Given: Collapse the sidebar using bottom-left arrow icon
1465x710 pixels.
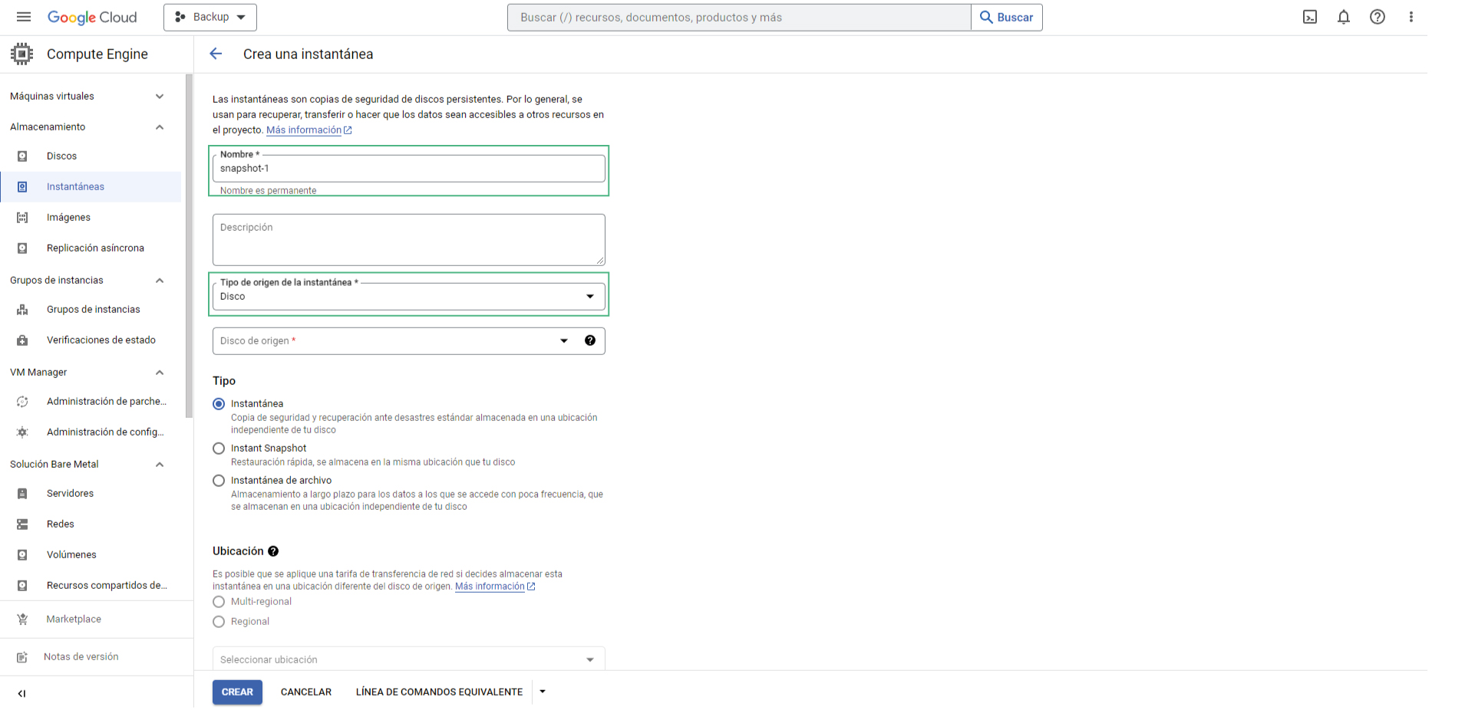Looking at the screenshot, I should point(21,693).
